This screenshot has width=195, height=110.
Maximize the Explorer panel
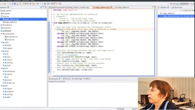click(x=46, y=7)
